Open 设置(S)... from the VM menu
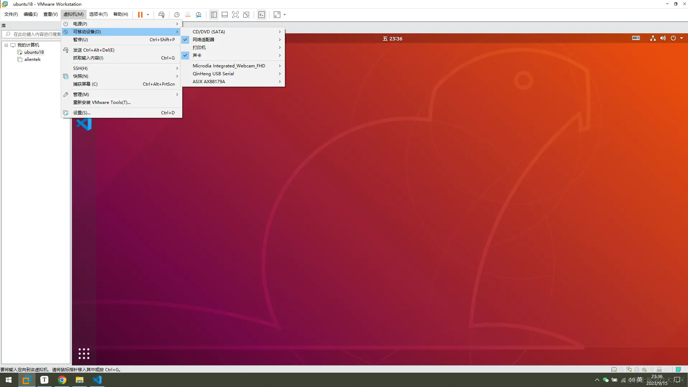Screen dimensions: 688x387 click(122, 113)
